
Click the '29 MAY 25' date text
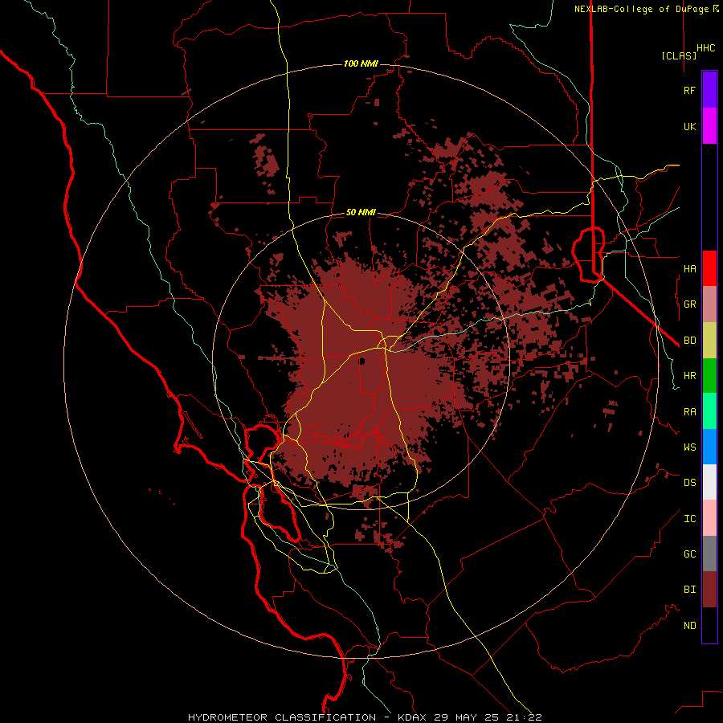pyautogui.click(x=467, y=717)
